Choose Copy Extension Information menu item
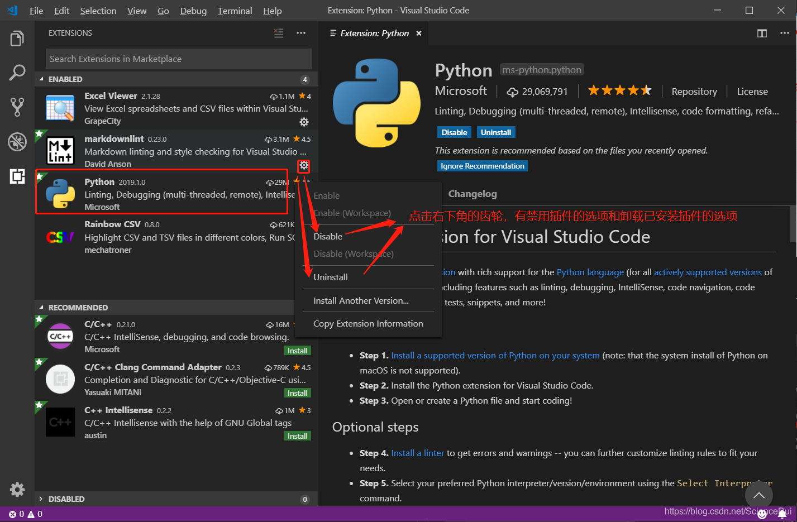 click(x=368, y=324)
